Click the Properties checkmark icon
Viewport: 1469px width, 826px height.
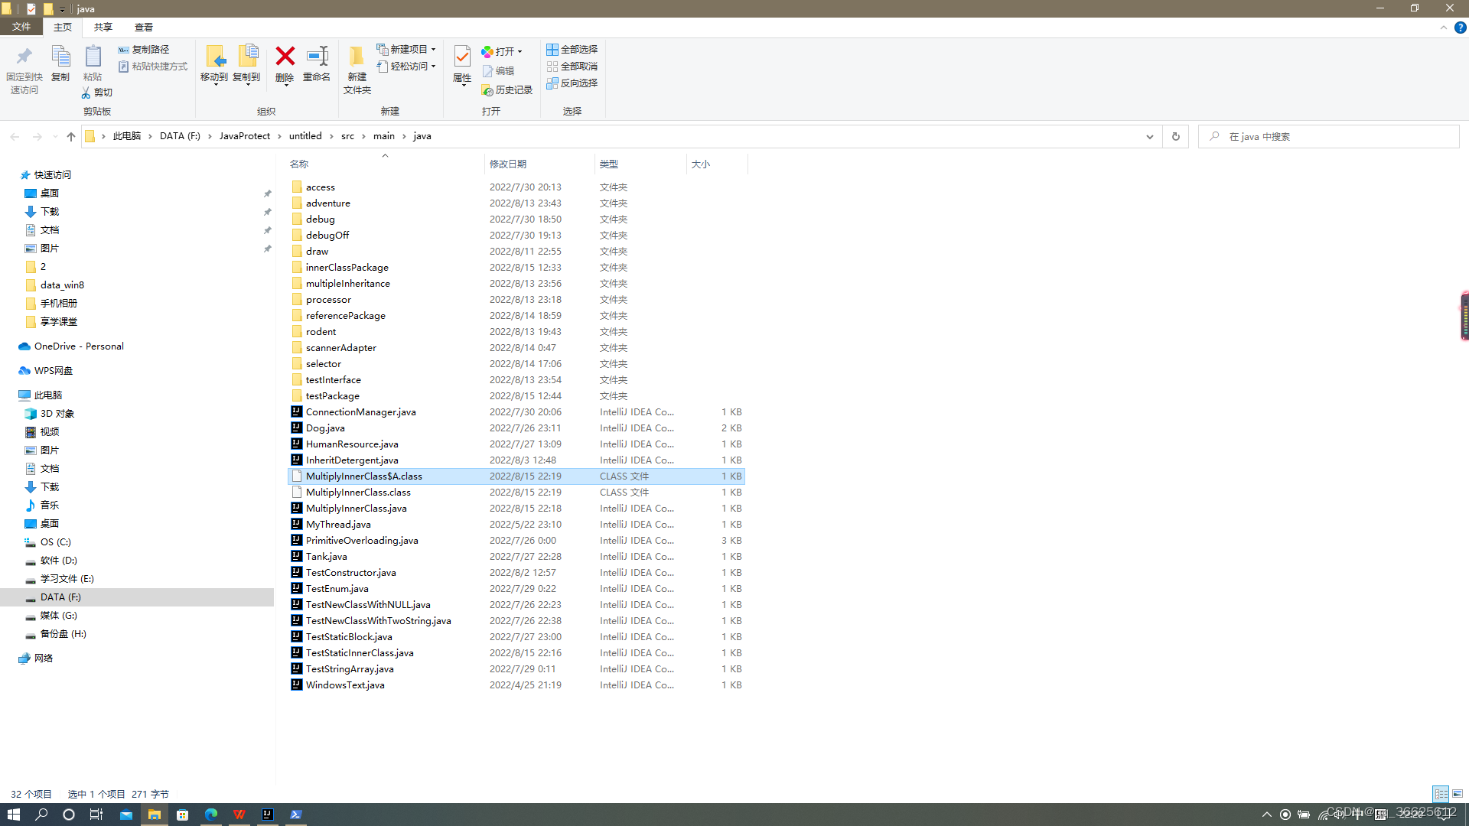462,57
